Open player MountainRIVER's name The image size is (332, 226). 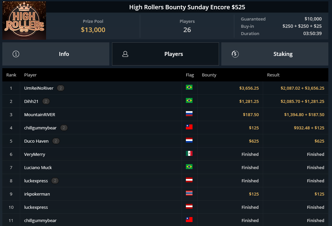click(x=39, y=114)
